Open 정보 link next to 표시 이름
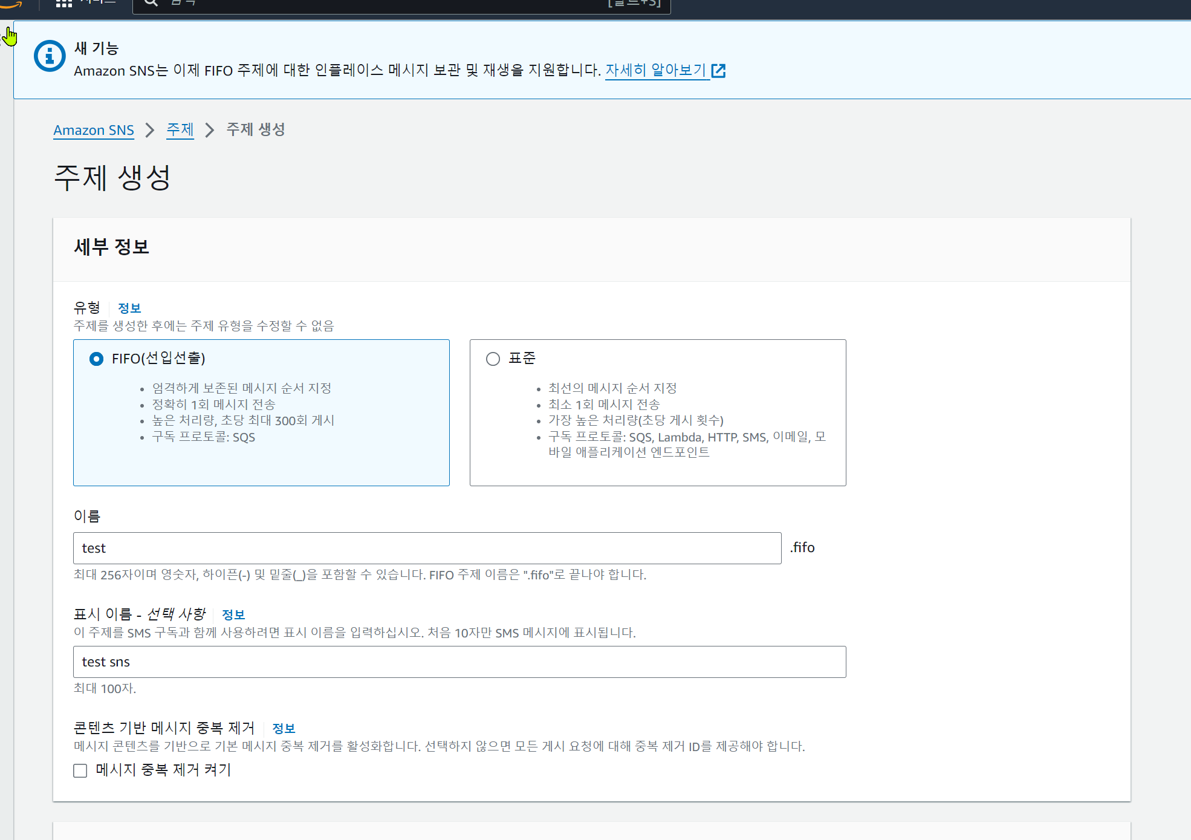The image size is (1191, 840). (233, 614)
